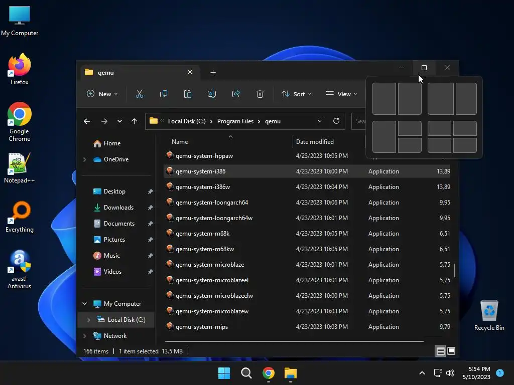514x385 pixels.
Task: Click qemu in the breadcrumb path
Action: pyautogui.click(x=273, y=121)
